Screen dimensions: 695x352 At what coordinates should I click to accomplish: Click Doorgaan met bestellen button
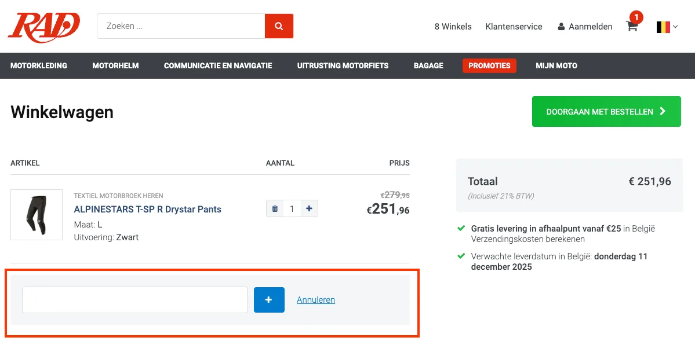(606, 112)
